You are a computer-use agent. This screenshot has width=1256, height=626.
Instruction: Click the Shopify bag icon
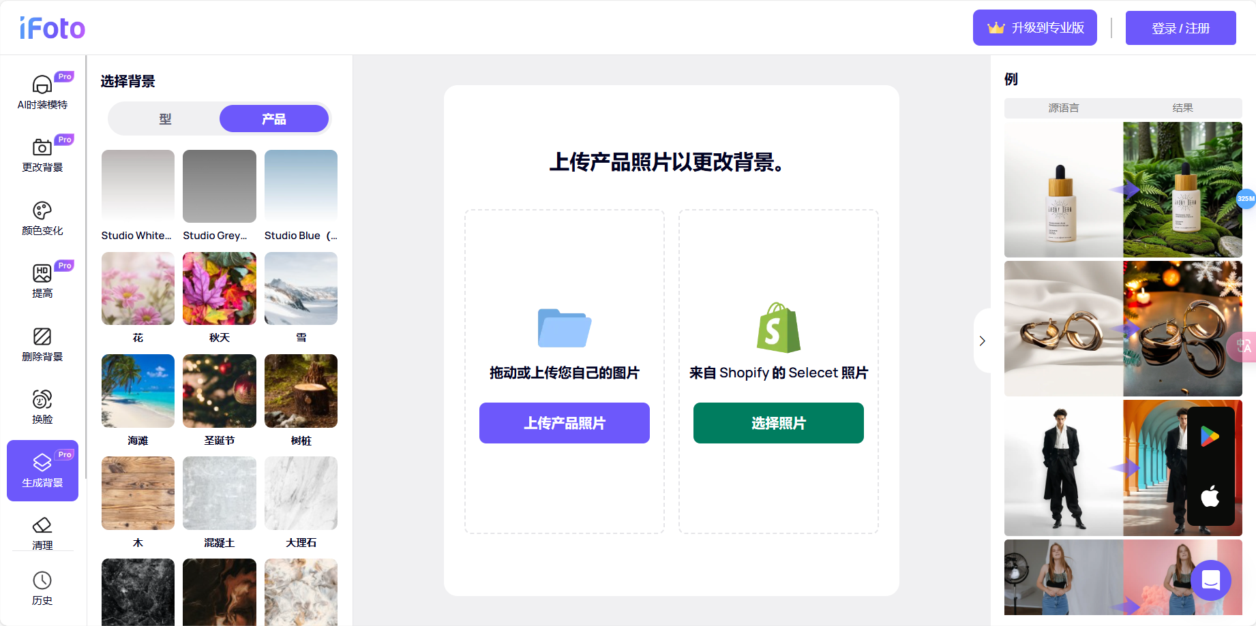779,328
